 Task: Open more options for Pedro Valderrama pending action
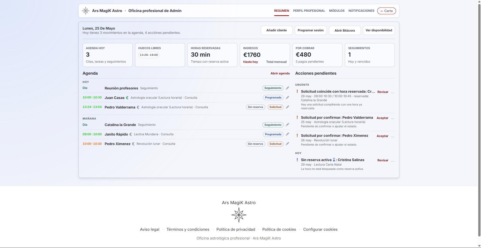(x=393, y=118)
